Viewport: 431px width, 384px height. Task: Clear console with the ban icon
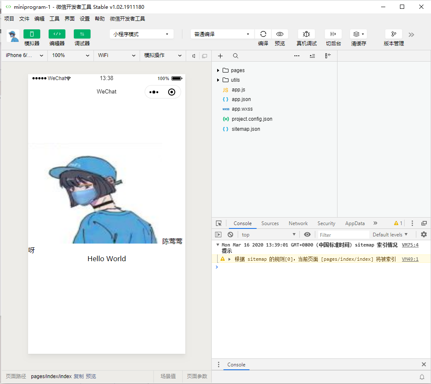pyautogui.click(x=230, y=235)
